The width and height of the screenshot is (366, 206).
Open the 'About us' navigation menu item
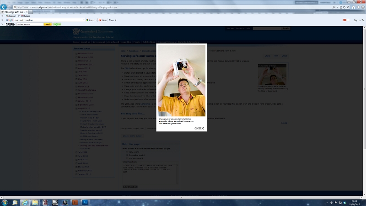tap(86, 42)
